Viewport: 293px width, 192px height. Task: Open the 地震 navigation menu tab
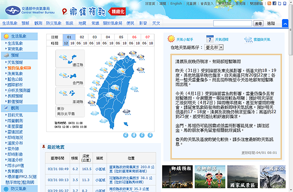point(82,23)
